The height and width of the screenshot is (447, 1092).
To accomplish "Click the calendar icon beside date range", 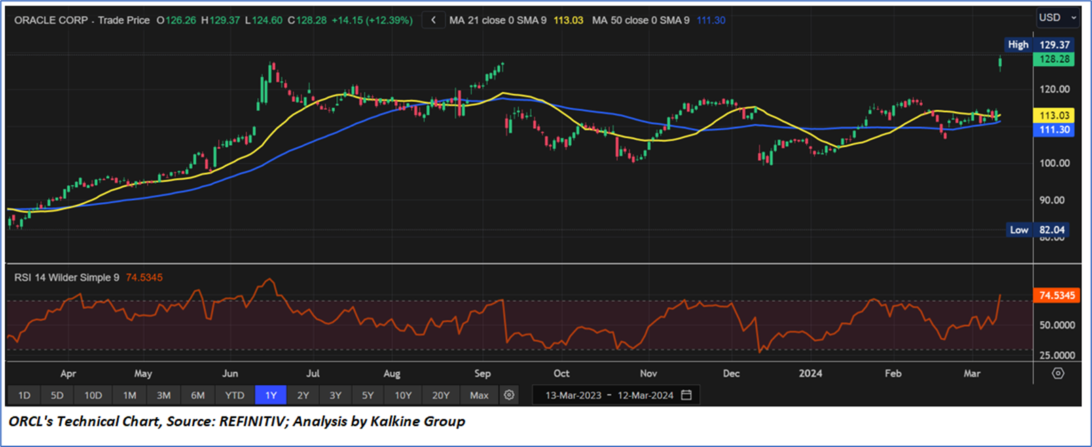I will click(x=687, y=395).
